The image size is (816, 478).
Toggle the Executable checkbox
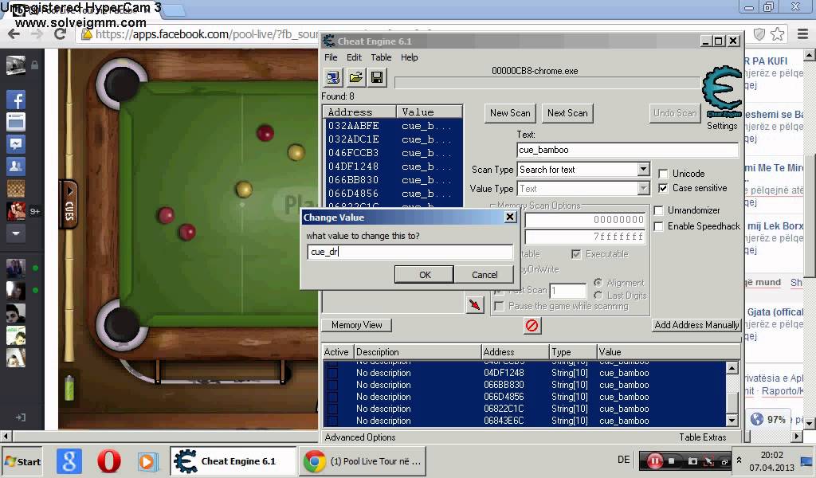576,254
